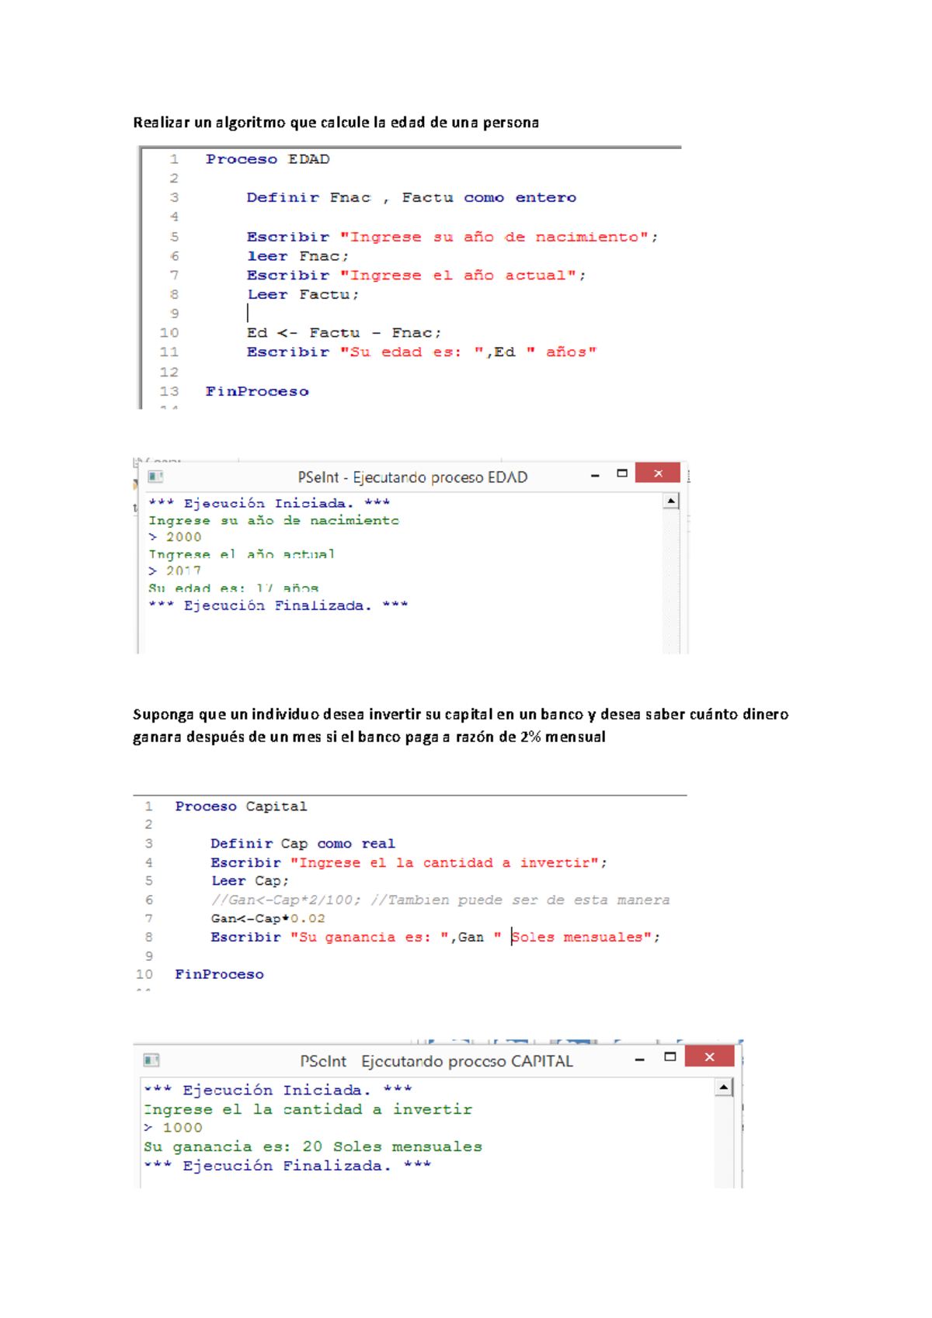
Task: Click the scrollbar track in EDAD console
Action: pos(671,582)
